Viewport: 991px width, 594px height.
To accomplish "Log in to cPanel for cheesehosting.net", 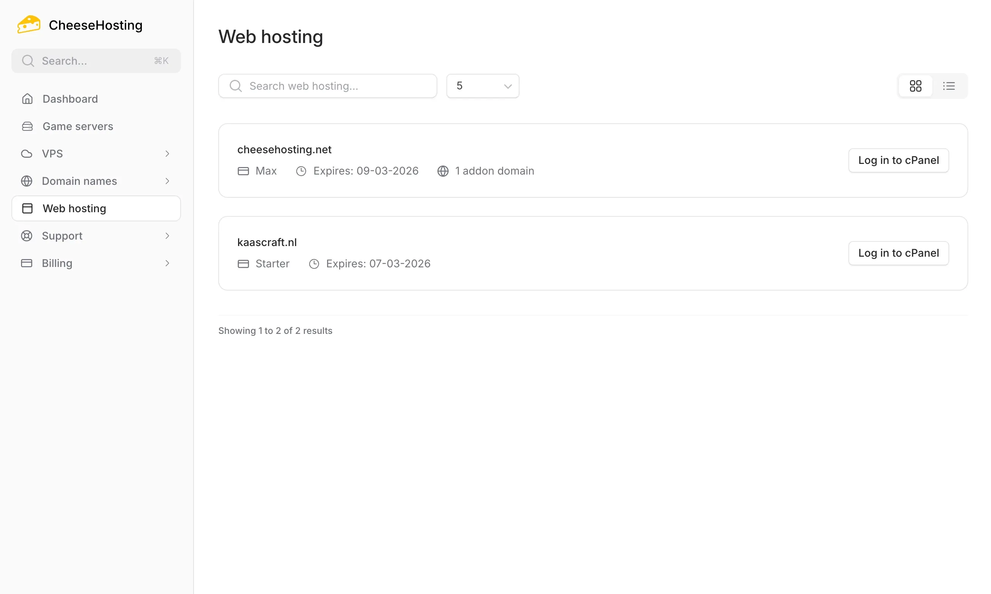I will (x=898, y=160).
